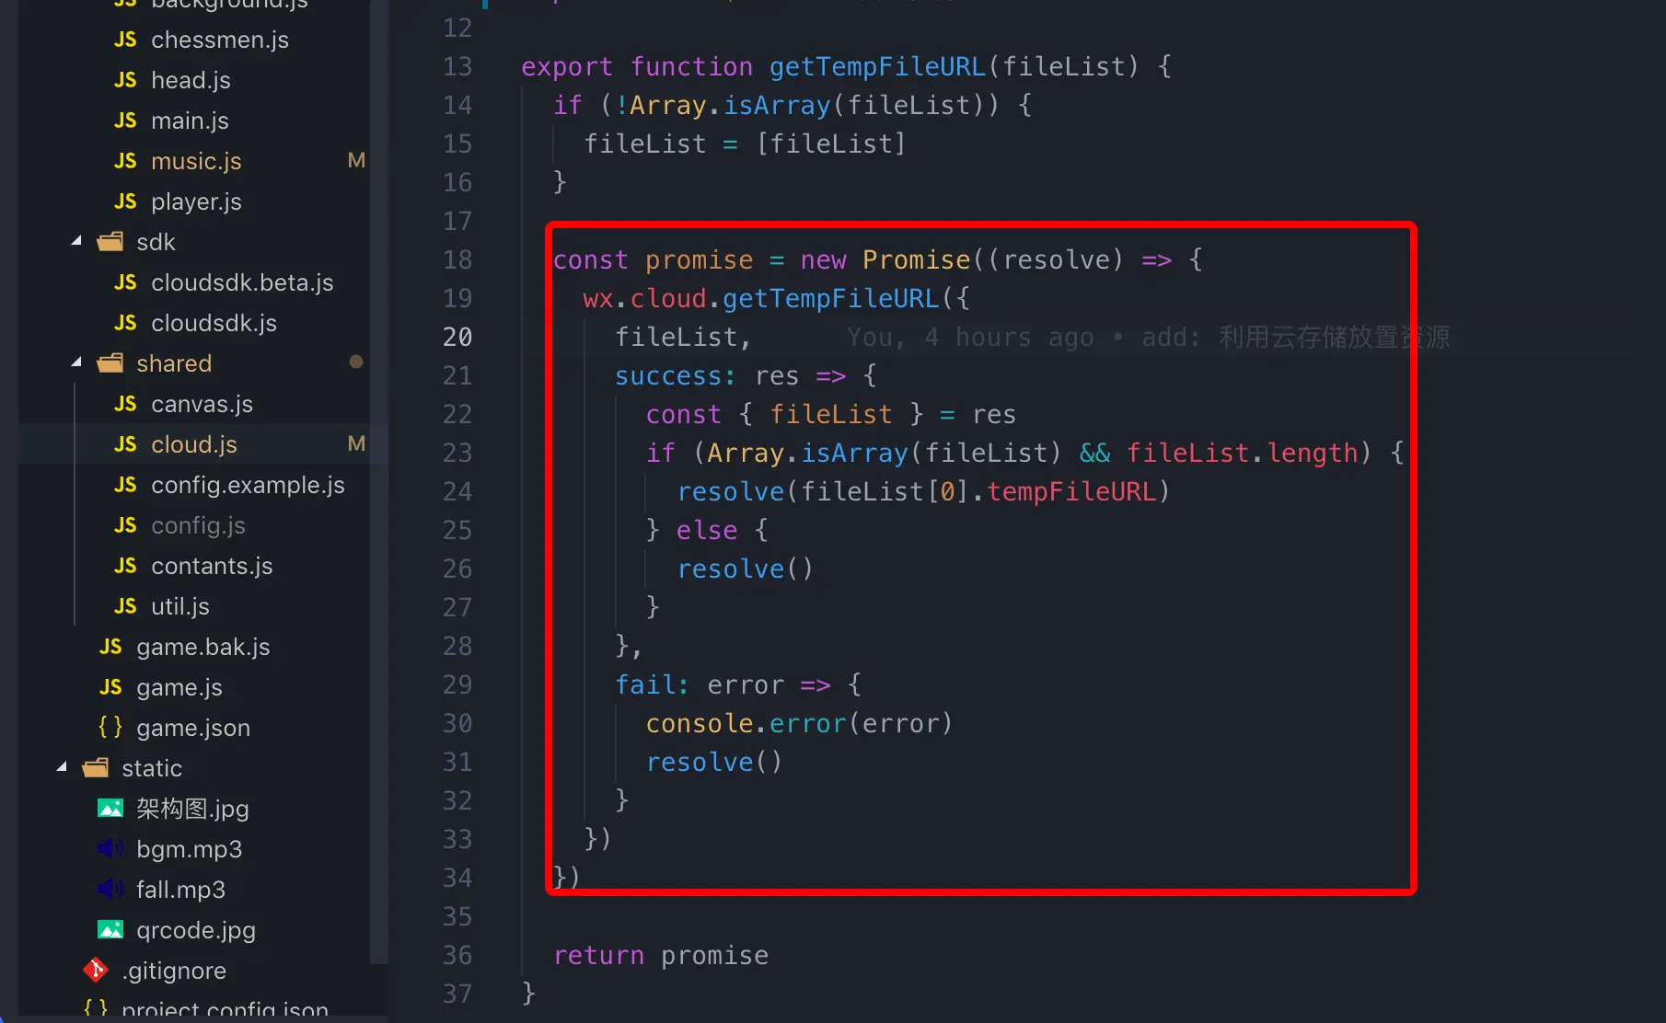Open the cloud.js file name
Viewport: 1666px width, 1023px height.
point(194,444)
